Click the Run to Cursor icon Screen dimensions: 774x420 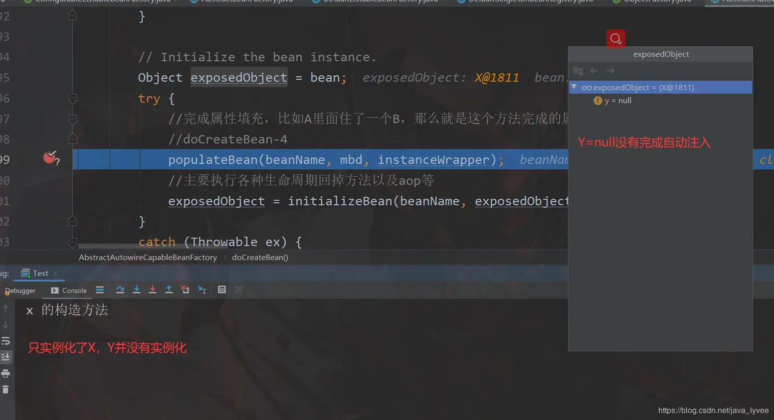point(202,289)
